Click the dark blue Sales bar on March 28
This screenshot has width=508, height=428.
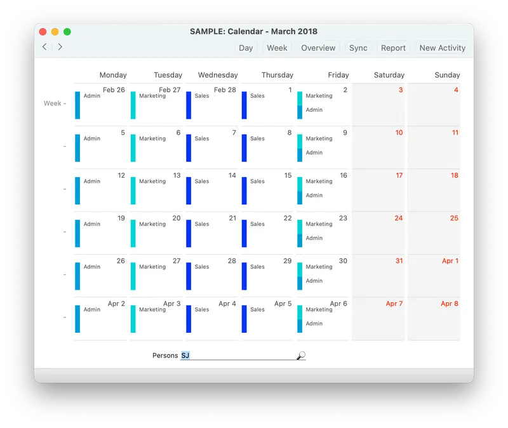click(x=189, y=276)
